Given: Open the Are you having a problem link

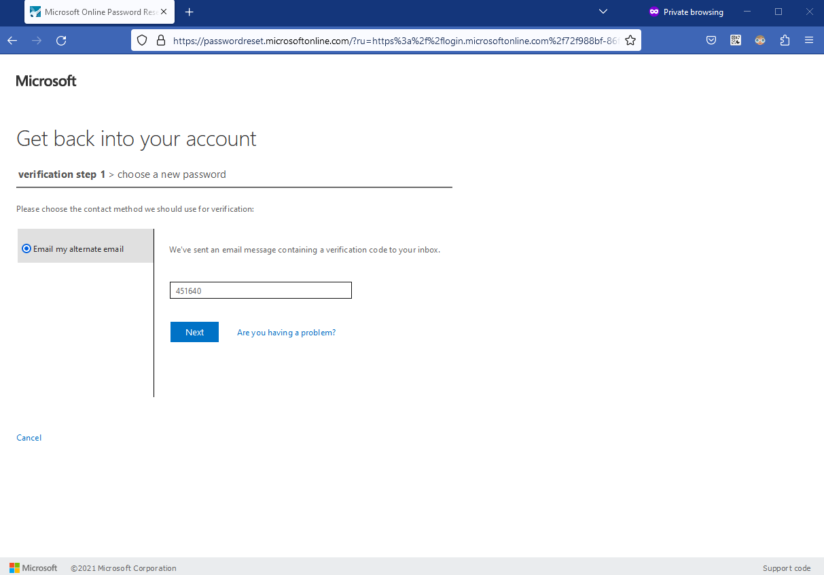Looking at the screenshot, I should tap(286, 332).
